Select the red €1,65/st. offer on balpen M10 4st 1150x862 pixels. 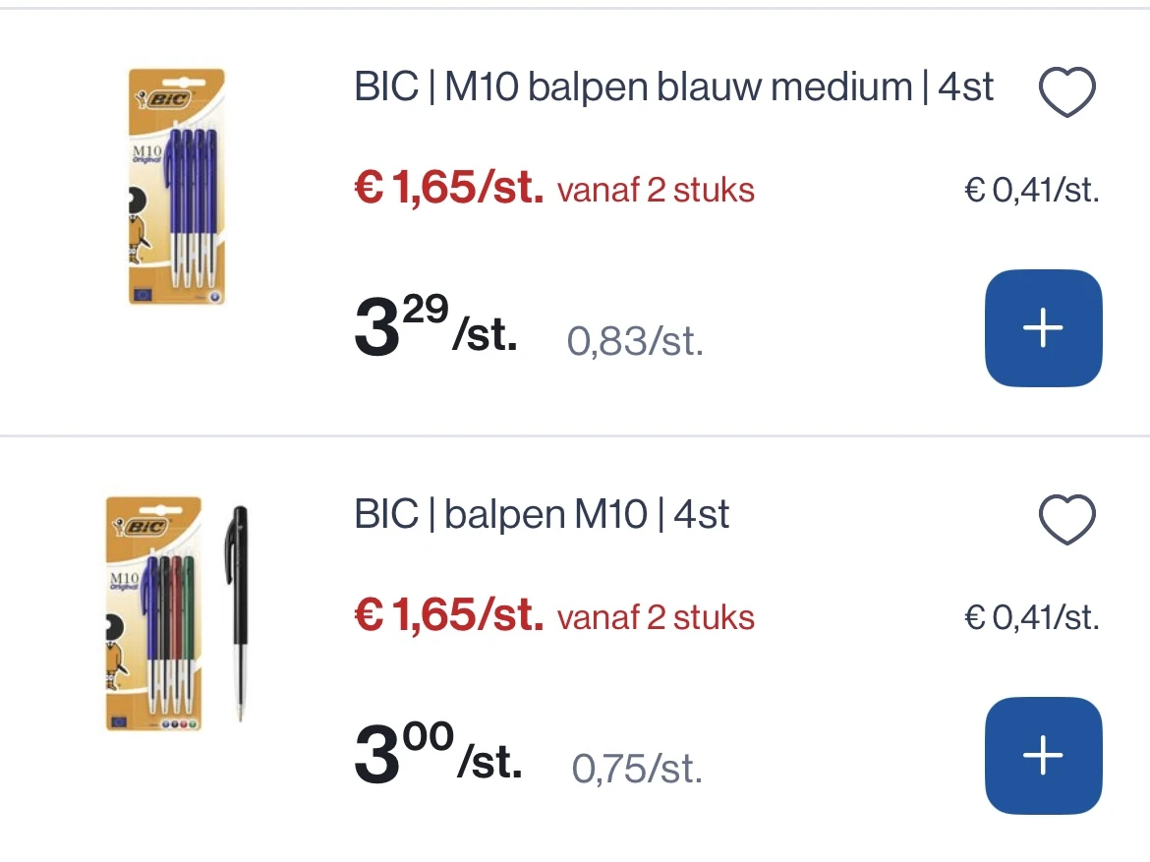449,614
